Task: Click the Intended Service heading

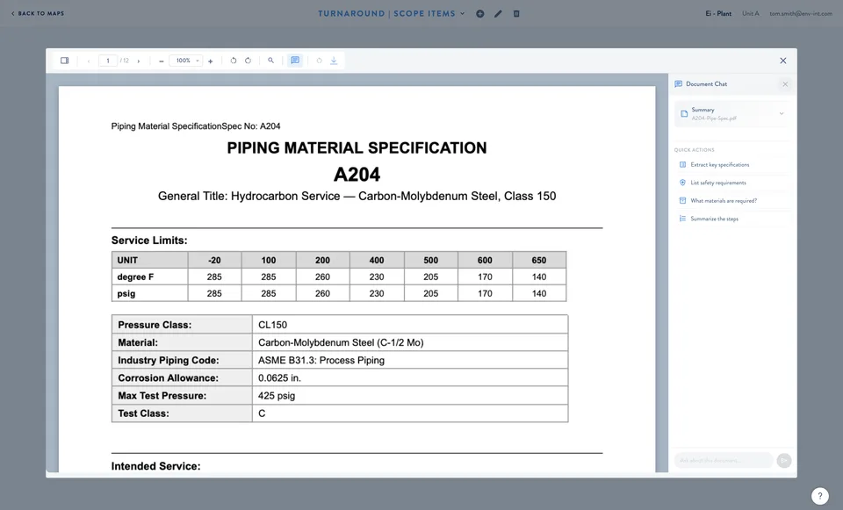Action: point(156,466)
